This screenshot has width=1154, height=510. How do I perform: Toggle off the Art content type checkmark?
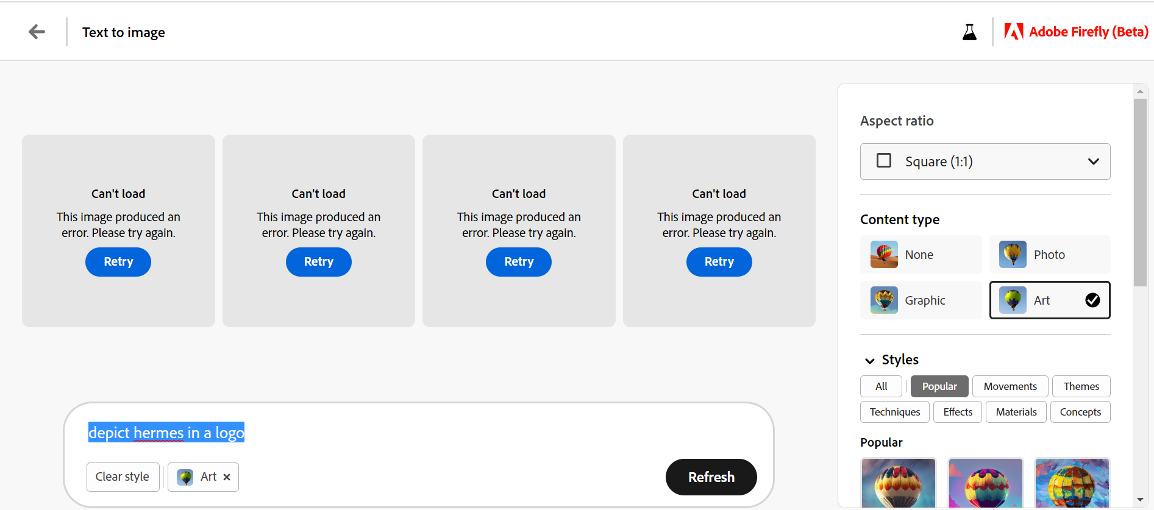(x=1092, y=300)
